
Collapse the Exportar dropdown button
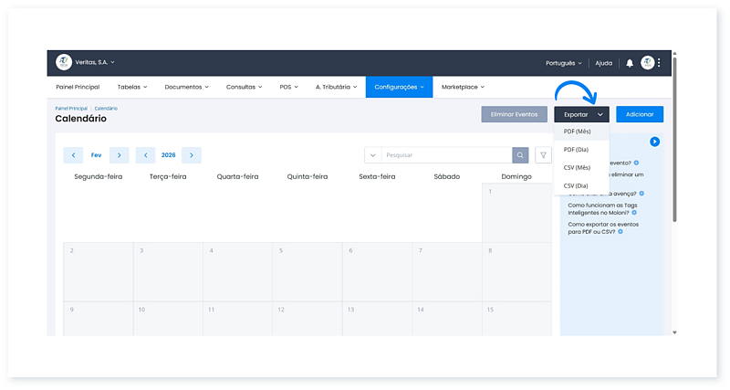(580, 115)
